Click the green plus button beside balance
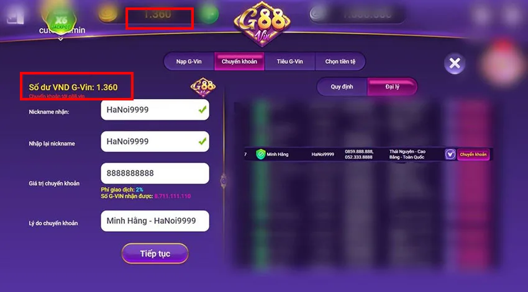Image resolution: width=528 pixels, height=292 pixels. [209, 14]
